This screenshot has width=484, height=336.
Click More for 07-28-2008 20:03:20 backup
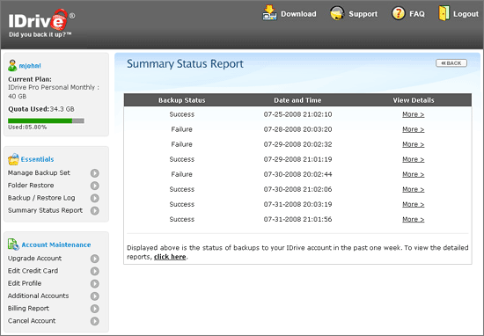pyautogui.click(x=414, y=129)
